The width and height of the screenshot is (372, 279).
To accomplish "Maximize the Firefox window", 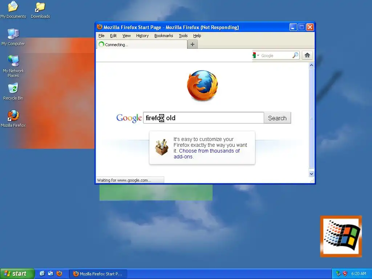I will tap(302, 27).
